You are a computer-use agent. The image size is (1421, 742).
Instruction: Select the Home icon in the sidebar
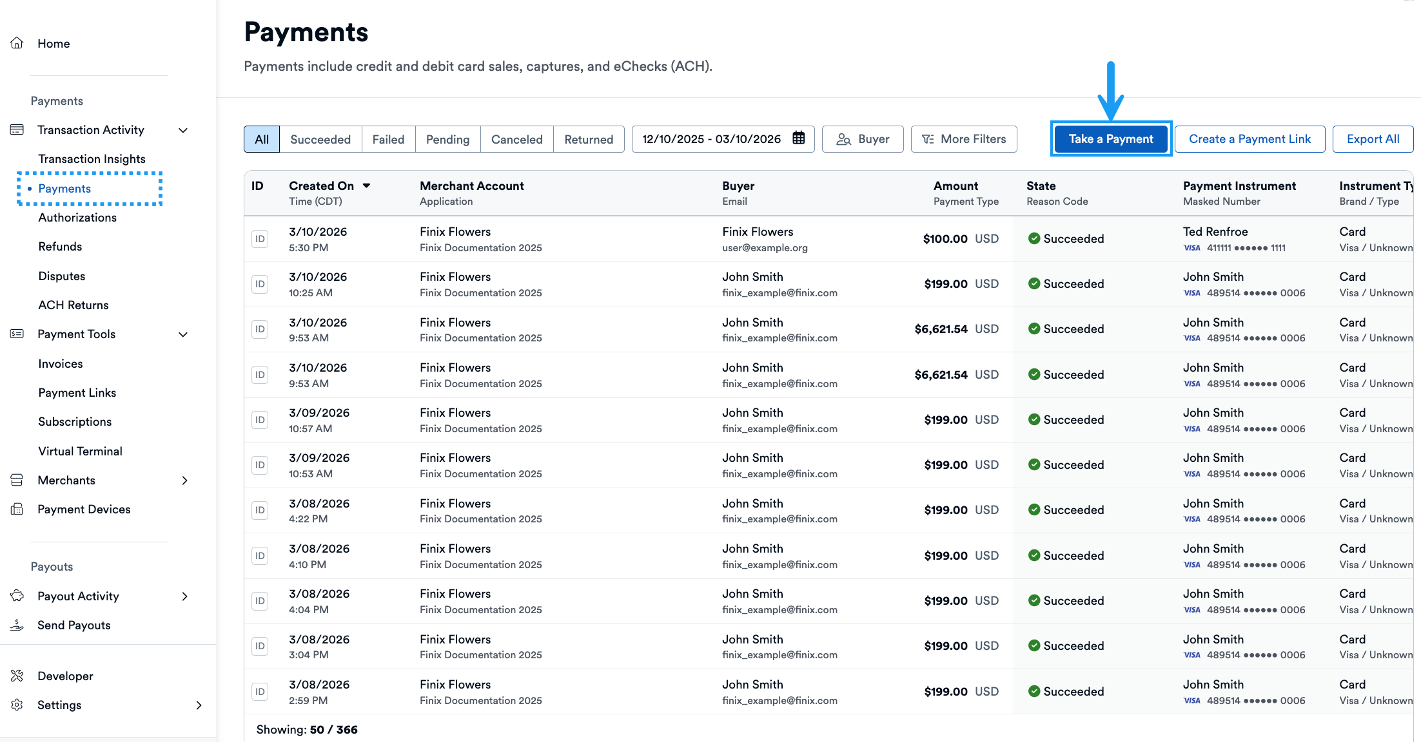(x=17, y=43)
